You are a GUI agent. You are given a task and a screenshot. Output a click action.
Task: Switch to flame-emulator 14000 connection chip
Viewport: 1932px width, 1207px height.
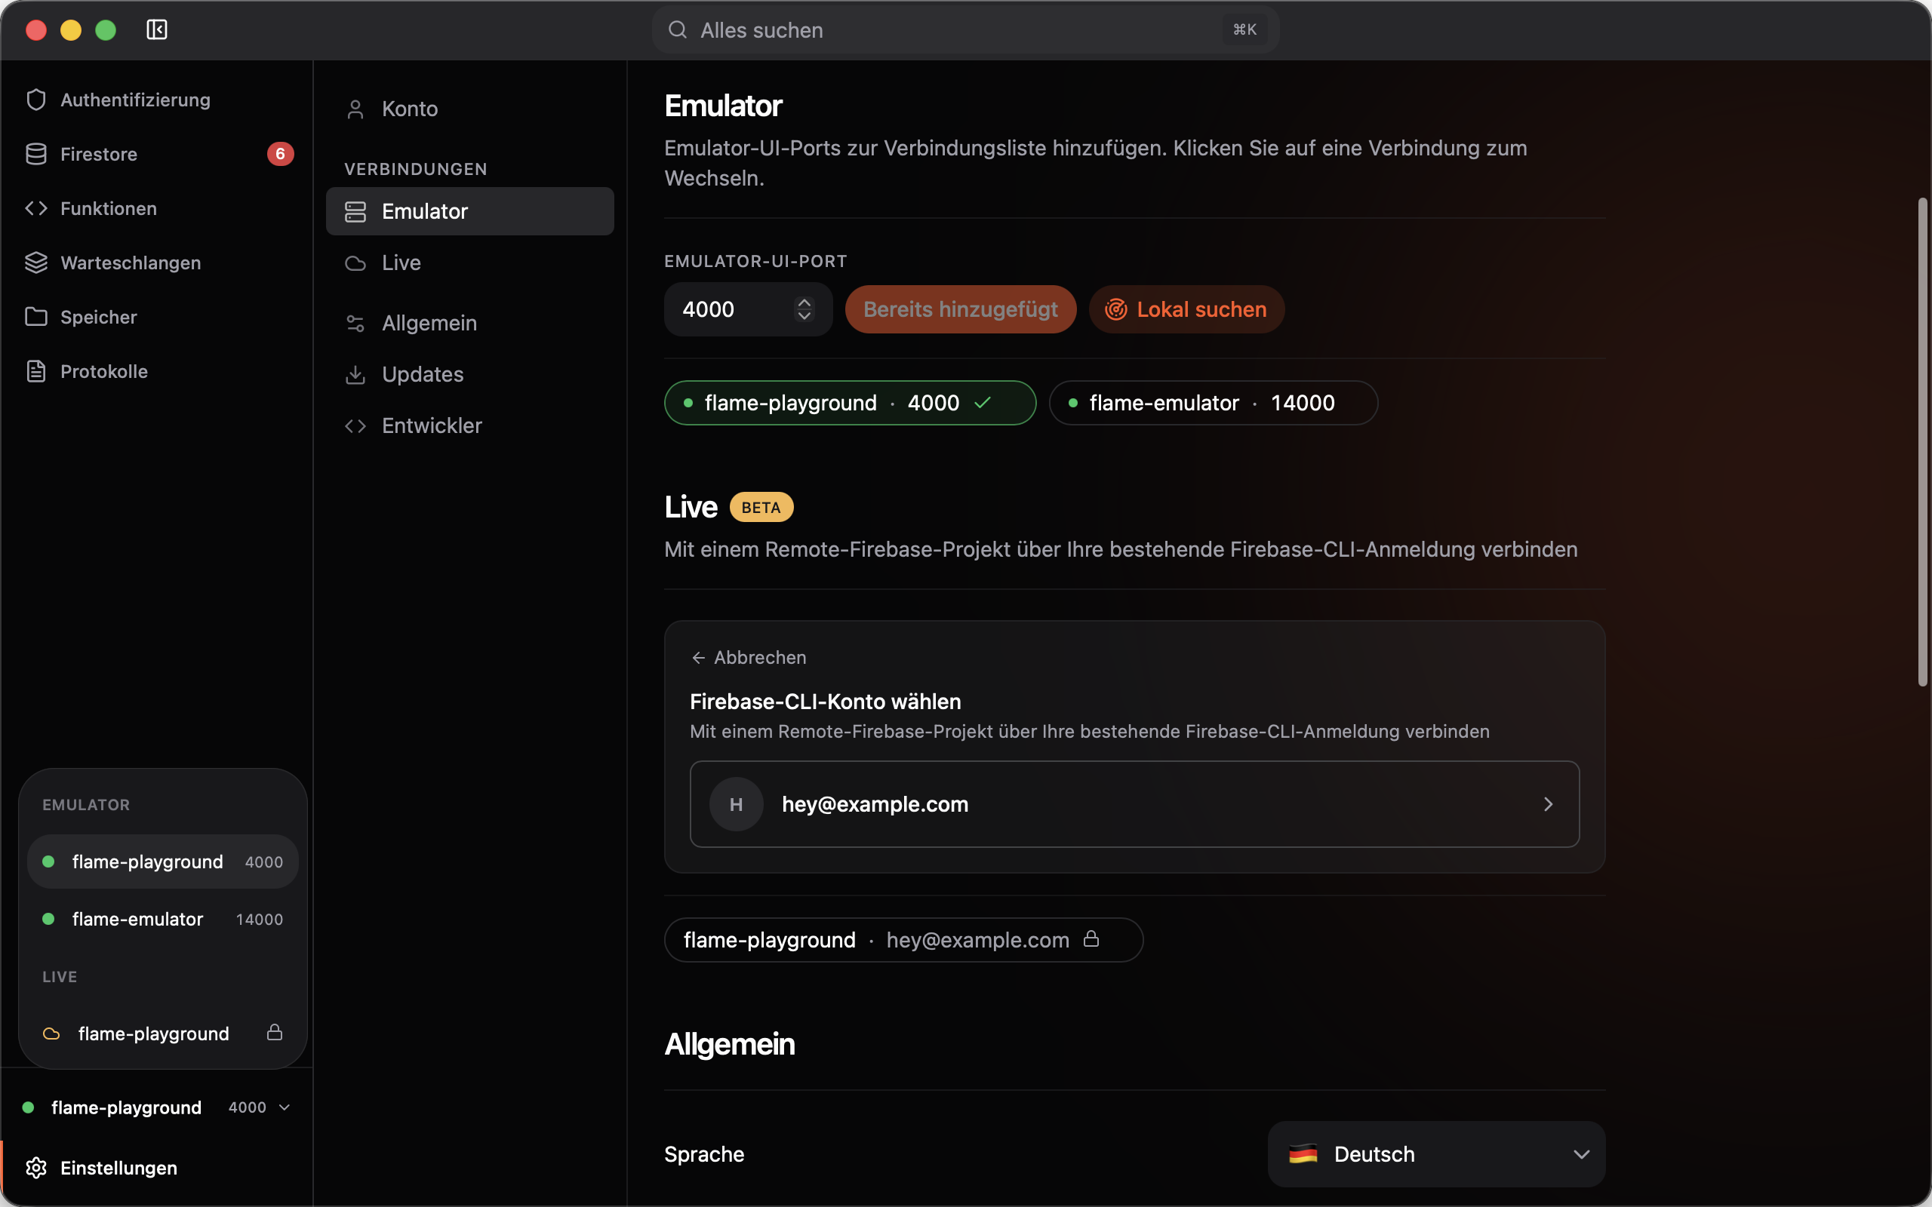[1213, 403]
